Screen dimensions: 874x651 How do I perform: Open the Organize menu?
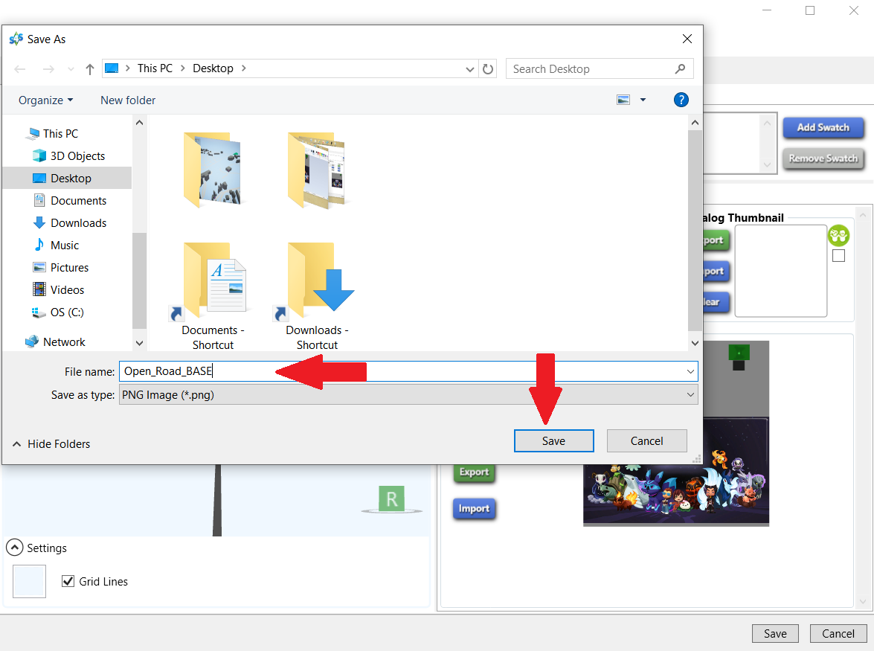tap(45, 100)
